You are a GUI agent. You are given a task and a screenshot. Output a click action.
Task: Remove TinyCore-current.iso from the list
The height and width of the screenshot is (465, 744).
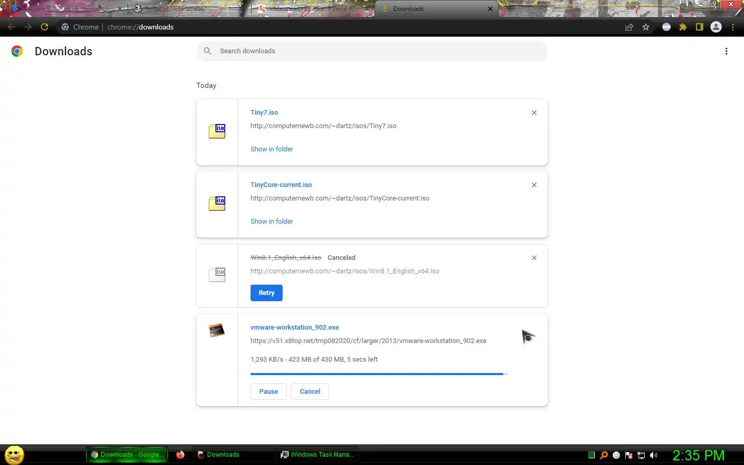[x=534, y=185]
